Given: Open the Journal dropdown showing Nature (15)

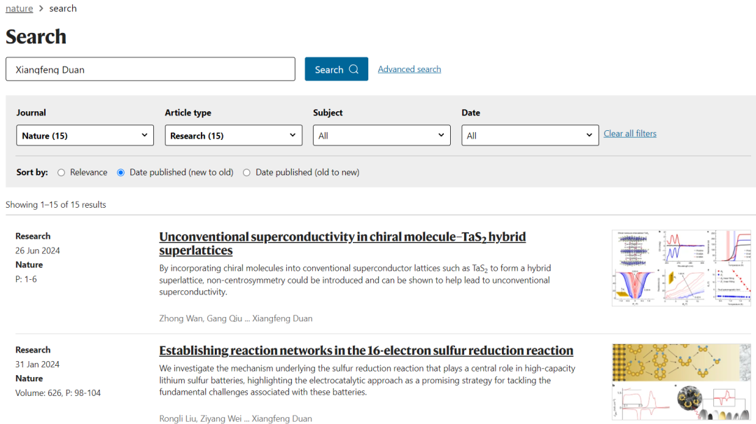Looking at the screenshot, I should click(85, 136).
